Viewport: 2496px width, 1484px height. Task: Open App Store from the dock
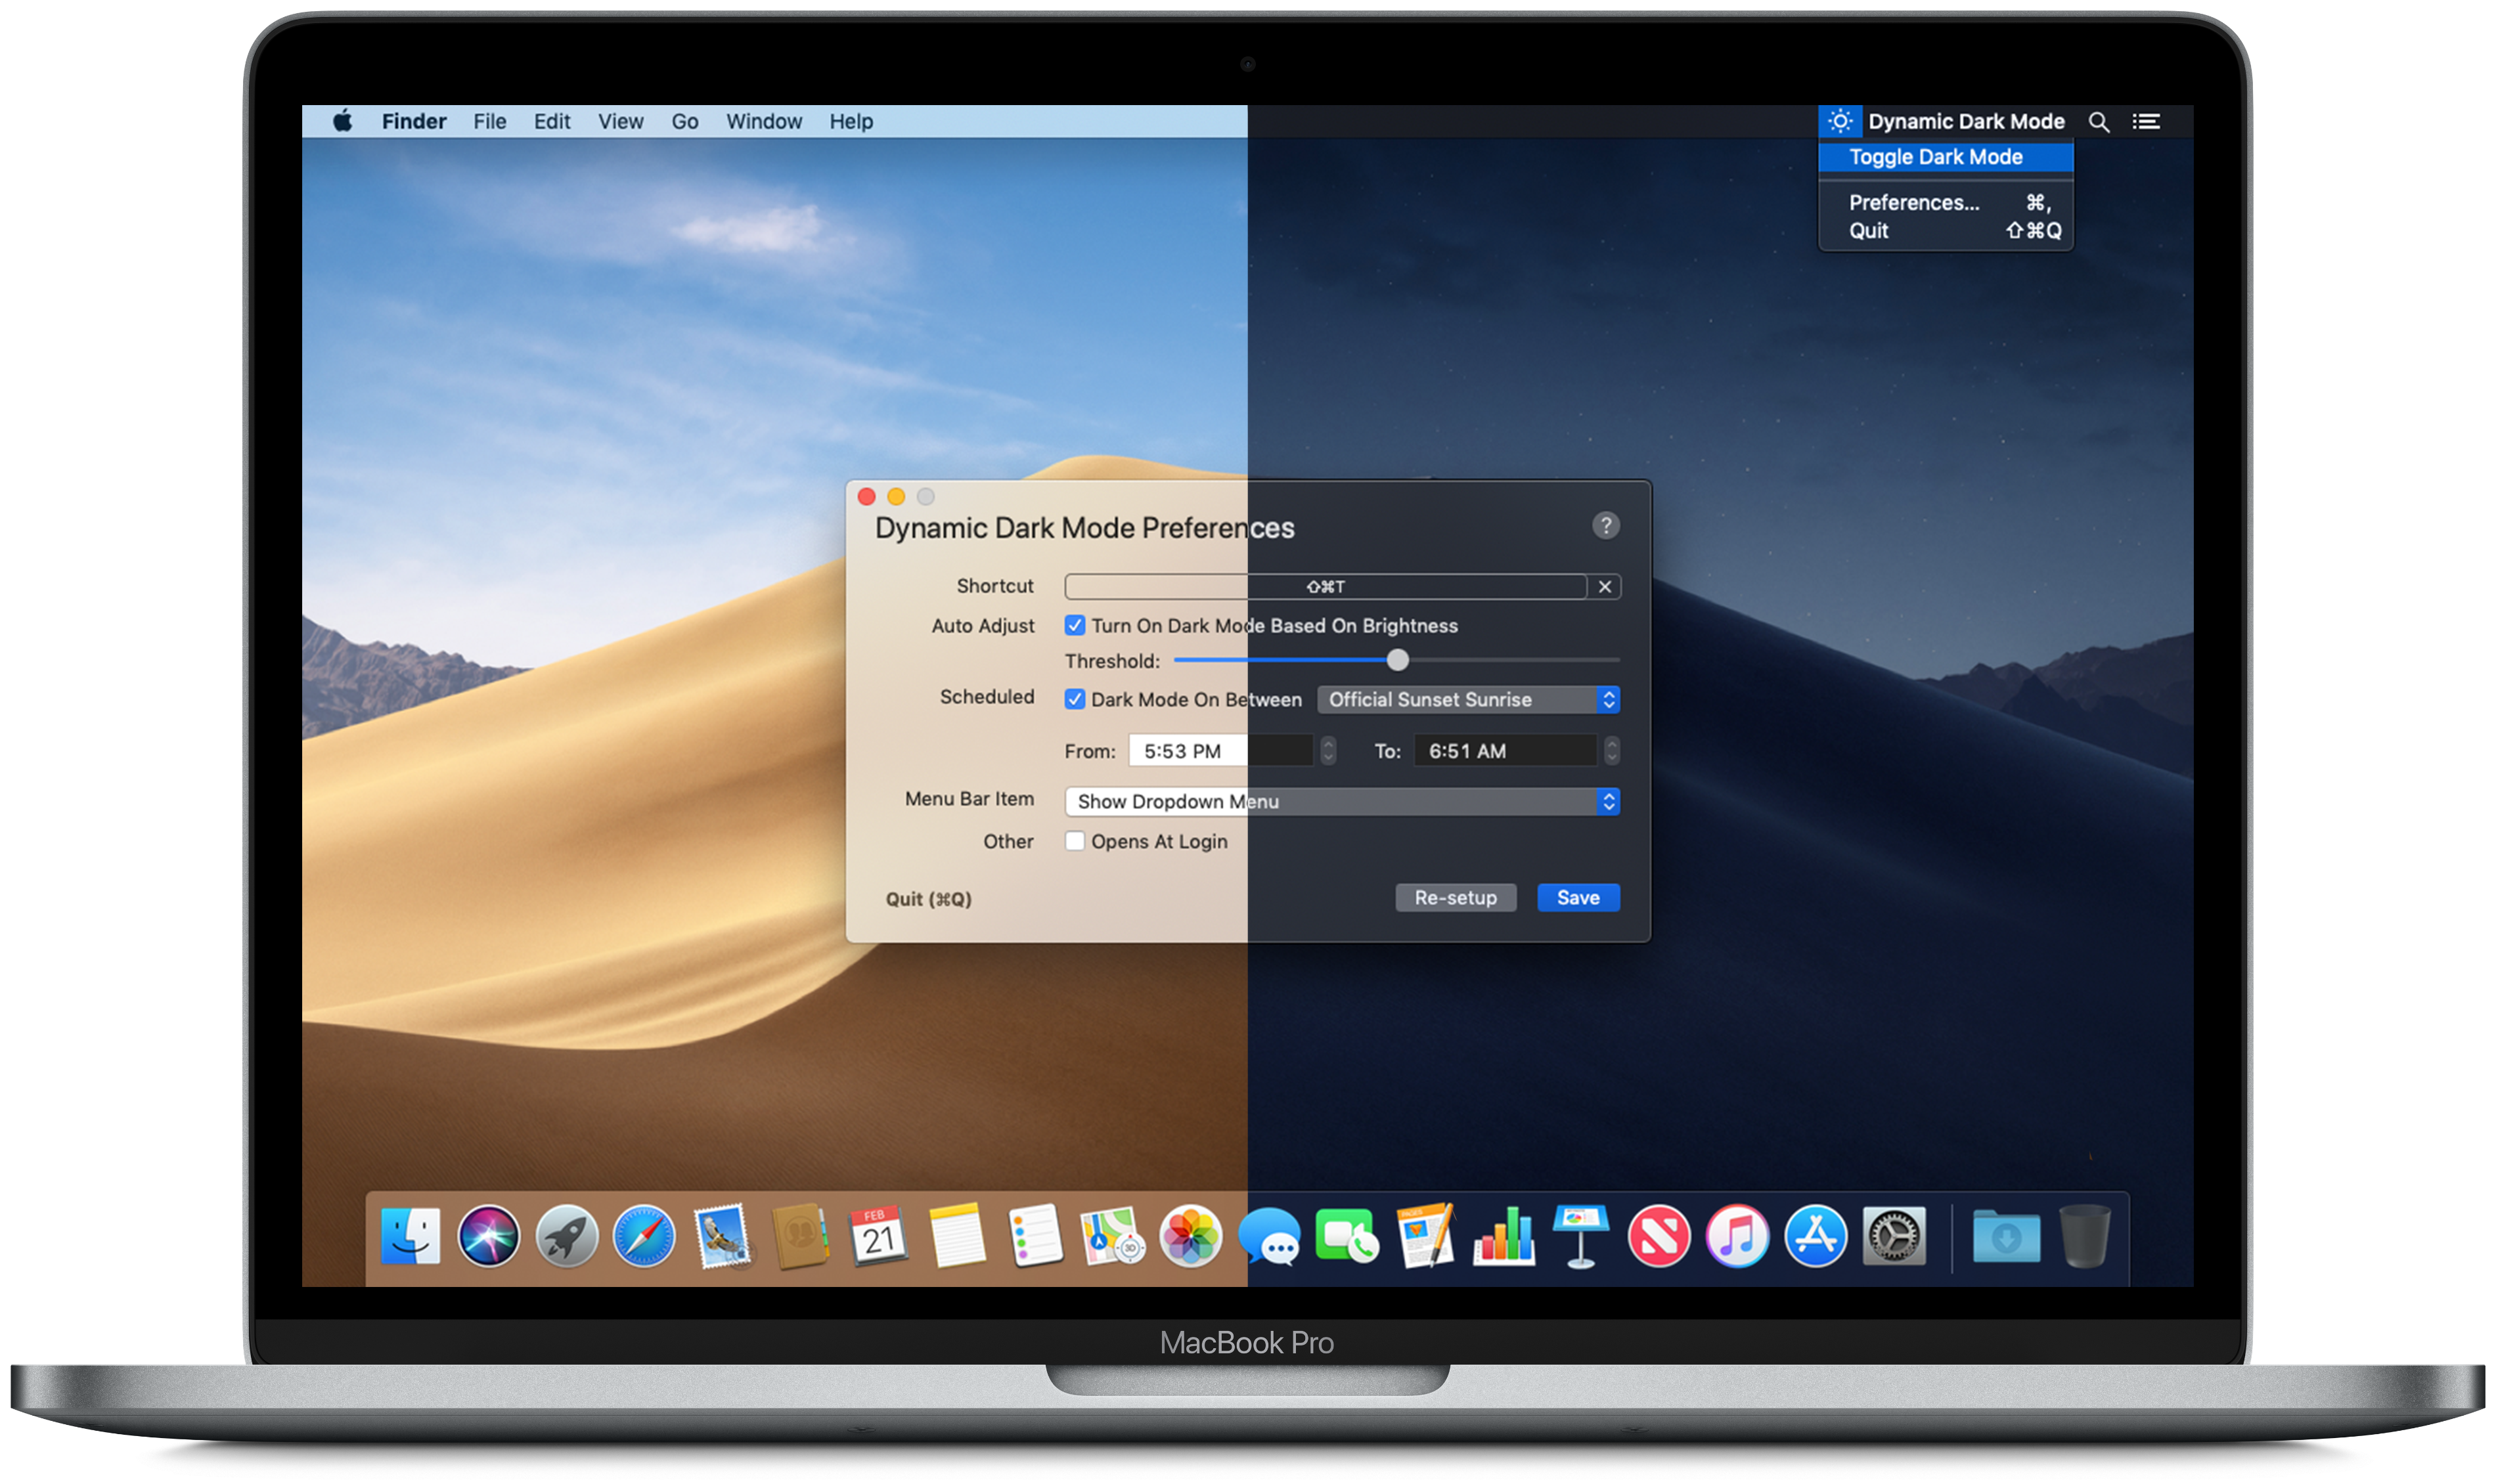[x=1815, y=1236]
